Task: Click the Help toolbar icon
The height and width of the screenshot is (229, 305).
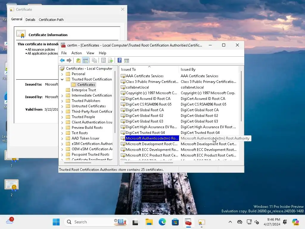Action: [120, 60]
